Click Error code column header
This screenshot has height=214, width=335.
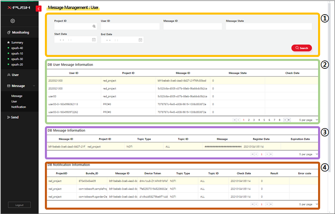click(x=304, y=173)
